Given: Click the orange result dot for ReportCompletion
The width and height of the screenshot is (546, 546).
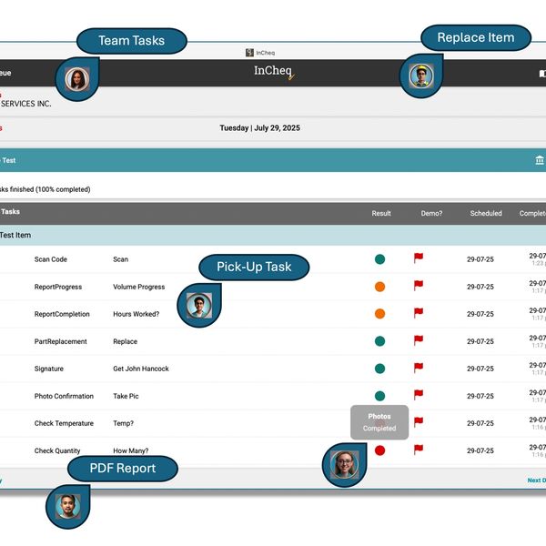Looking at the screenshot, I should pos(379,314).
